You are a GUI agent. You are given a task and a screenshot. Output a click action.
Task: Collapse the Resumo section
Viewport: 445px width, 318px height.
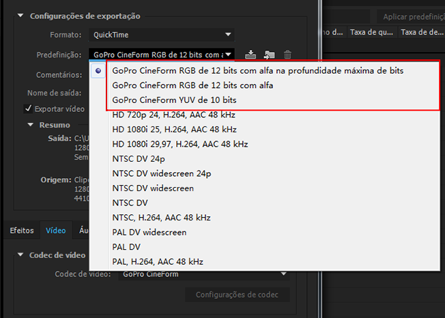[x=30, y=124]
